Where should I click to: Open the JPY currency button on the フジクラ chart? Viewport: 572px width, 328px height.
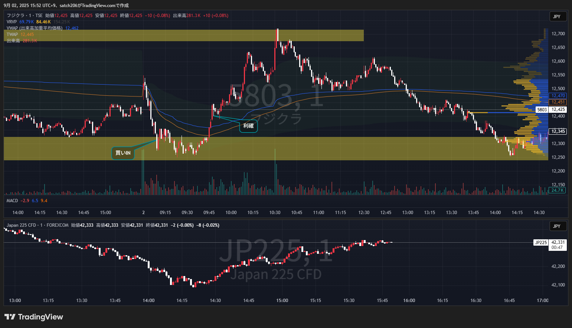coord(558,16)
